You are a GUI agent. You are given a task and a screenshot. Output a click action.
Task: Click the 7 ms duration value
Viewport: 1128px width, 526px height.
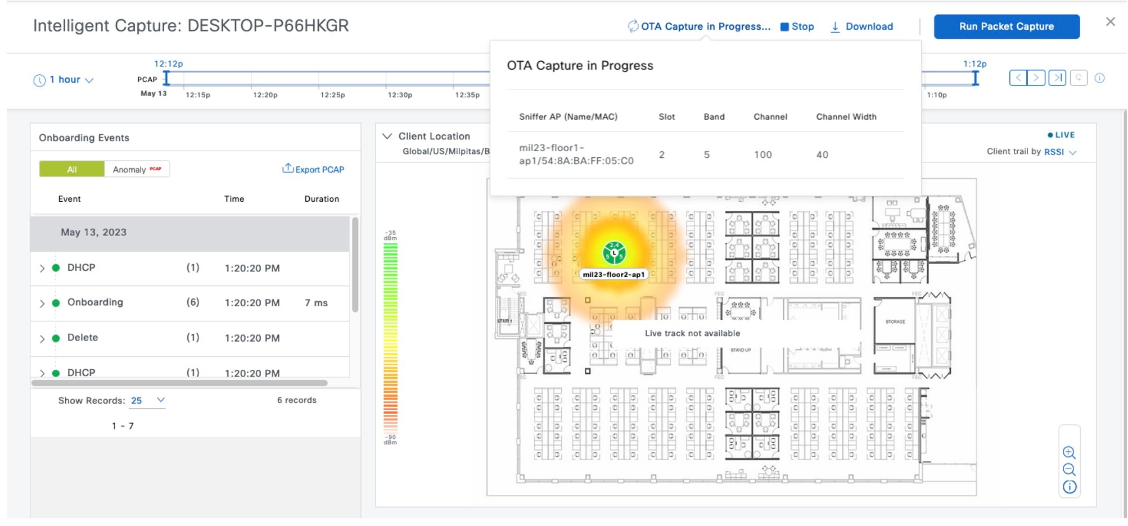pyautogui.click(x=316, y=303)
